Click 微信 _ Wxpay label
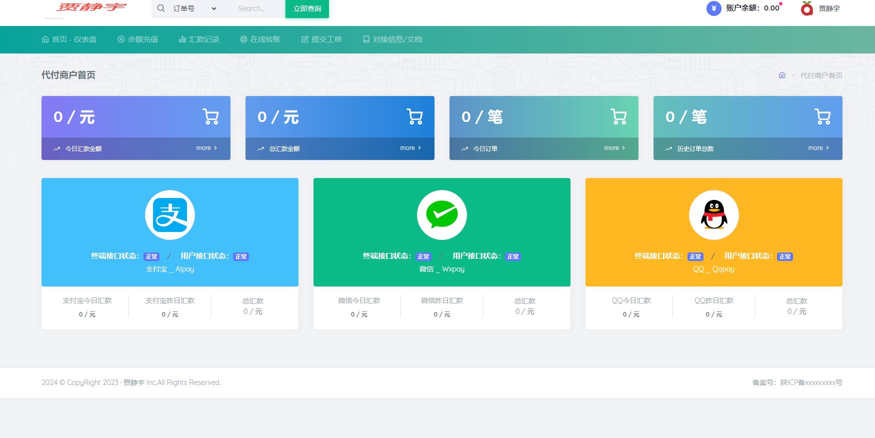Screen dimensions: 875x438 pyautogui.click(x=442, y=269)
